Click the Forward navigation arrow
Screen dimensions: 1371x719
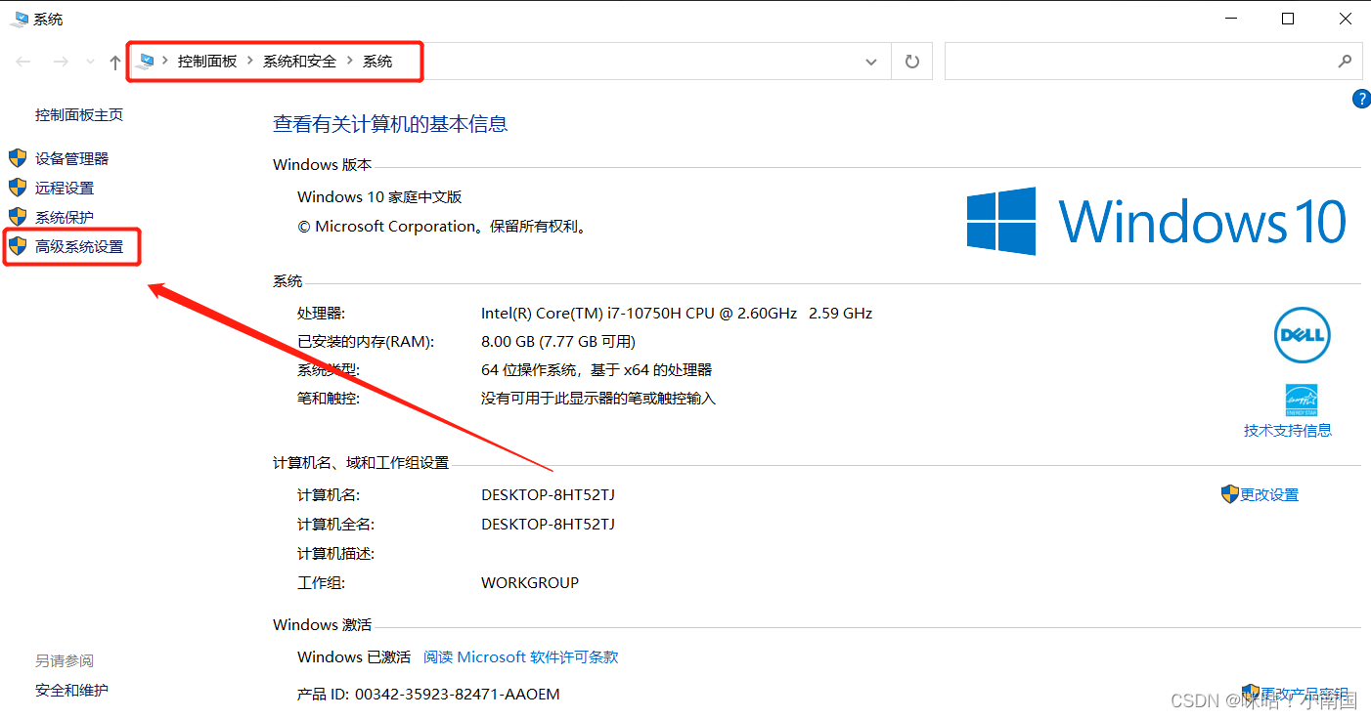point(61,62)
